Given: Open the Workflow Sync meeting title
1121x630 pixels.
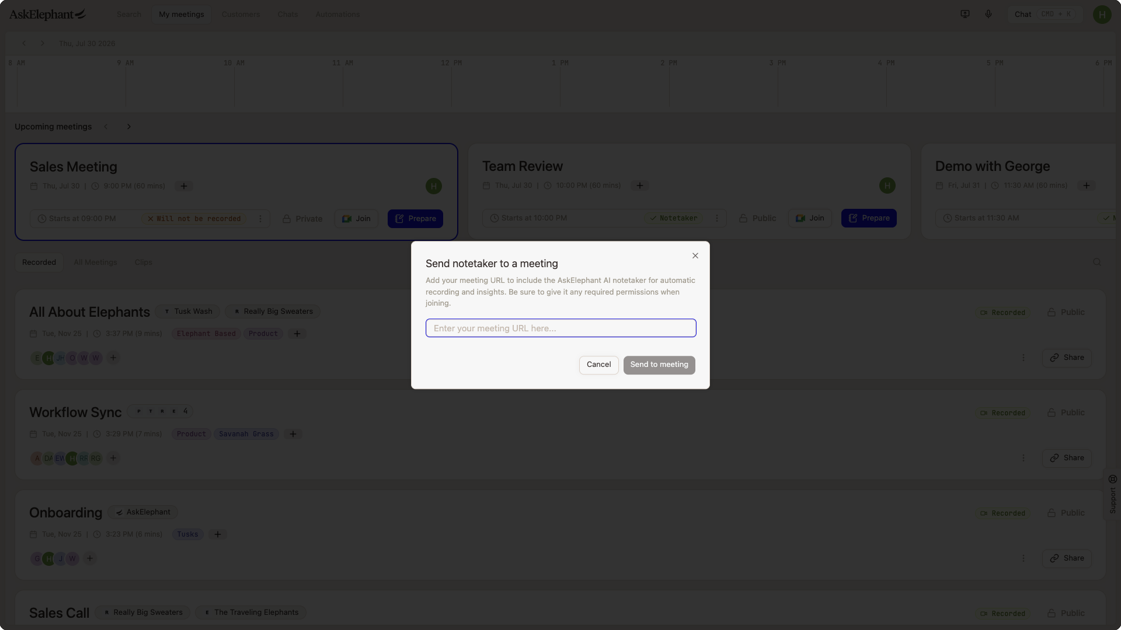Looking at the screenshot, I should (x=75, y=412).
